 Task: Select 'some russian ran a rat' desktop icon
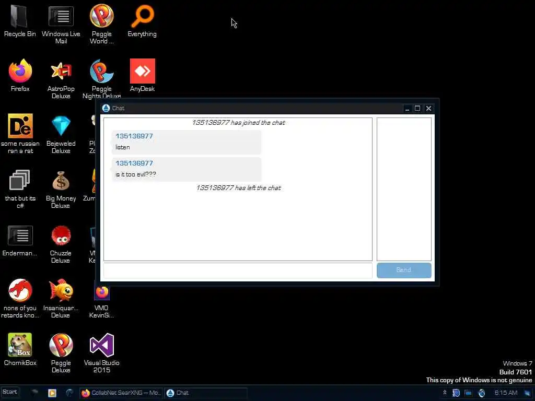tap(20, 134)
